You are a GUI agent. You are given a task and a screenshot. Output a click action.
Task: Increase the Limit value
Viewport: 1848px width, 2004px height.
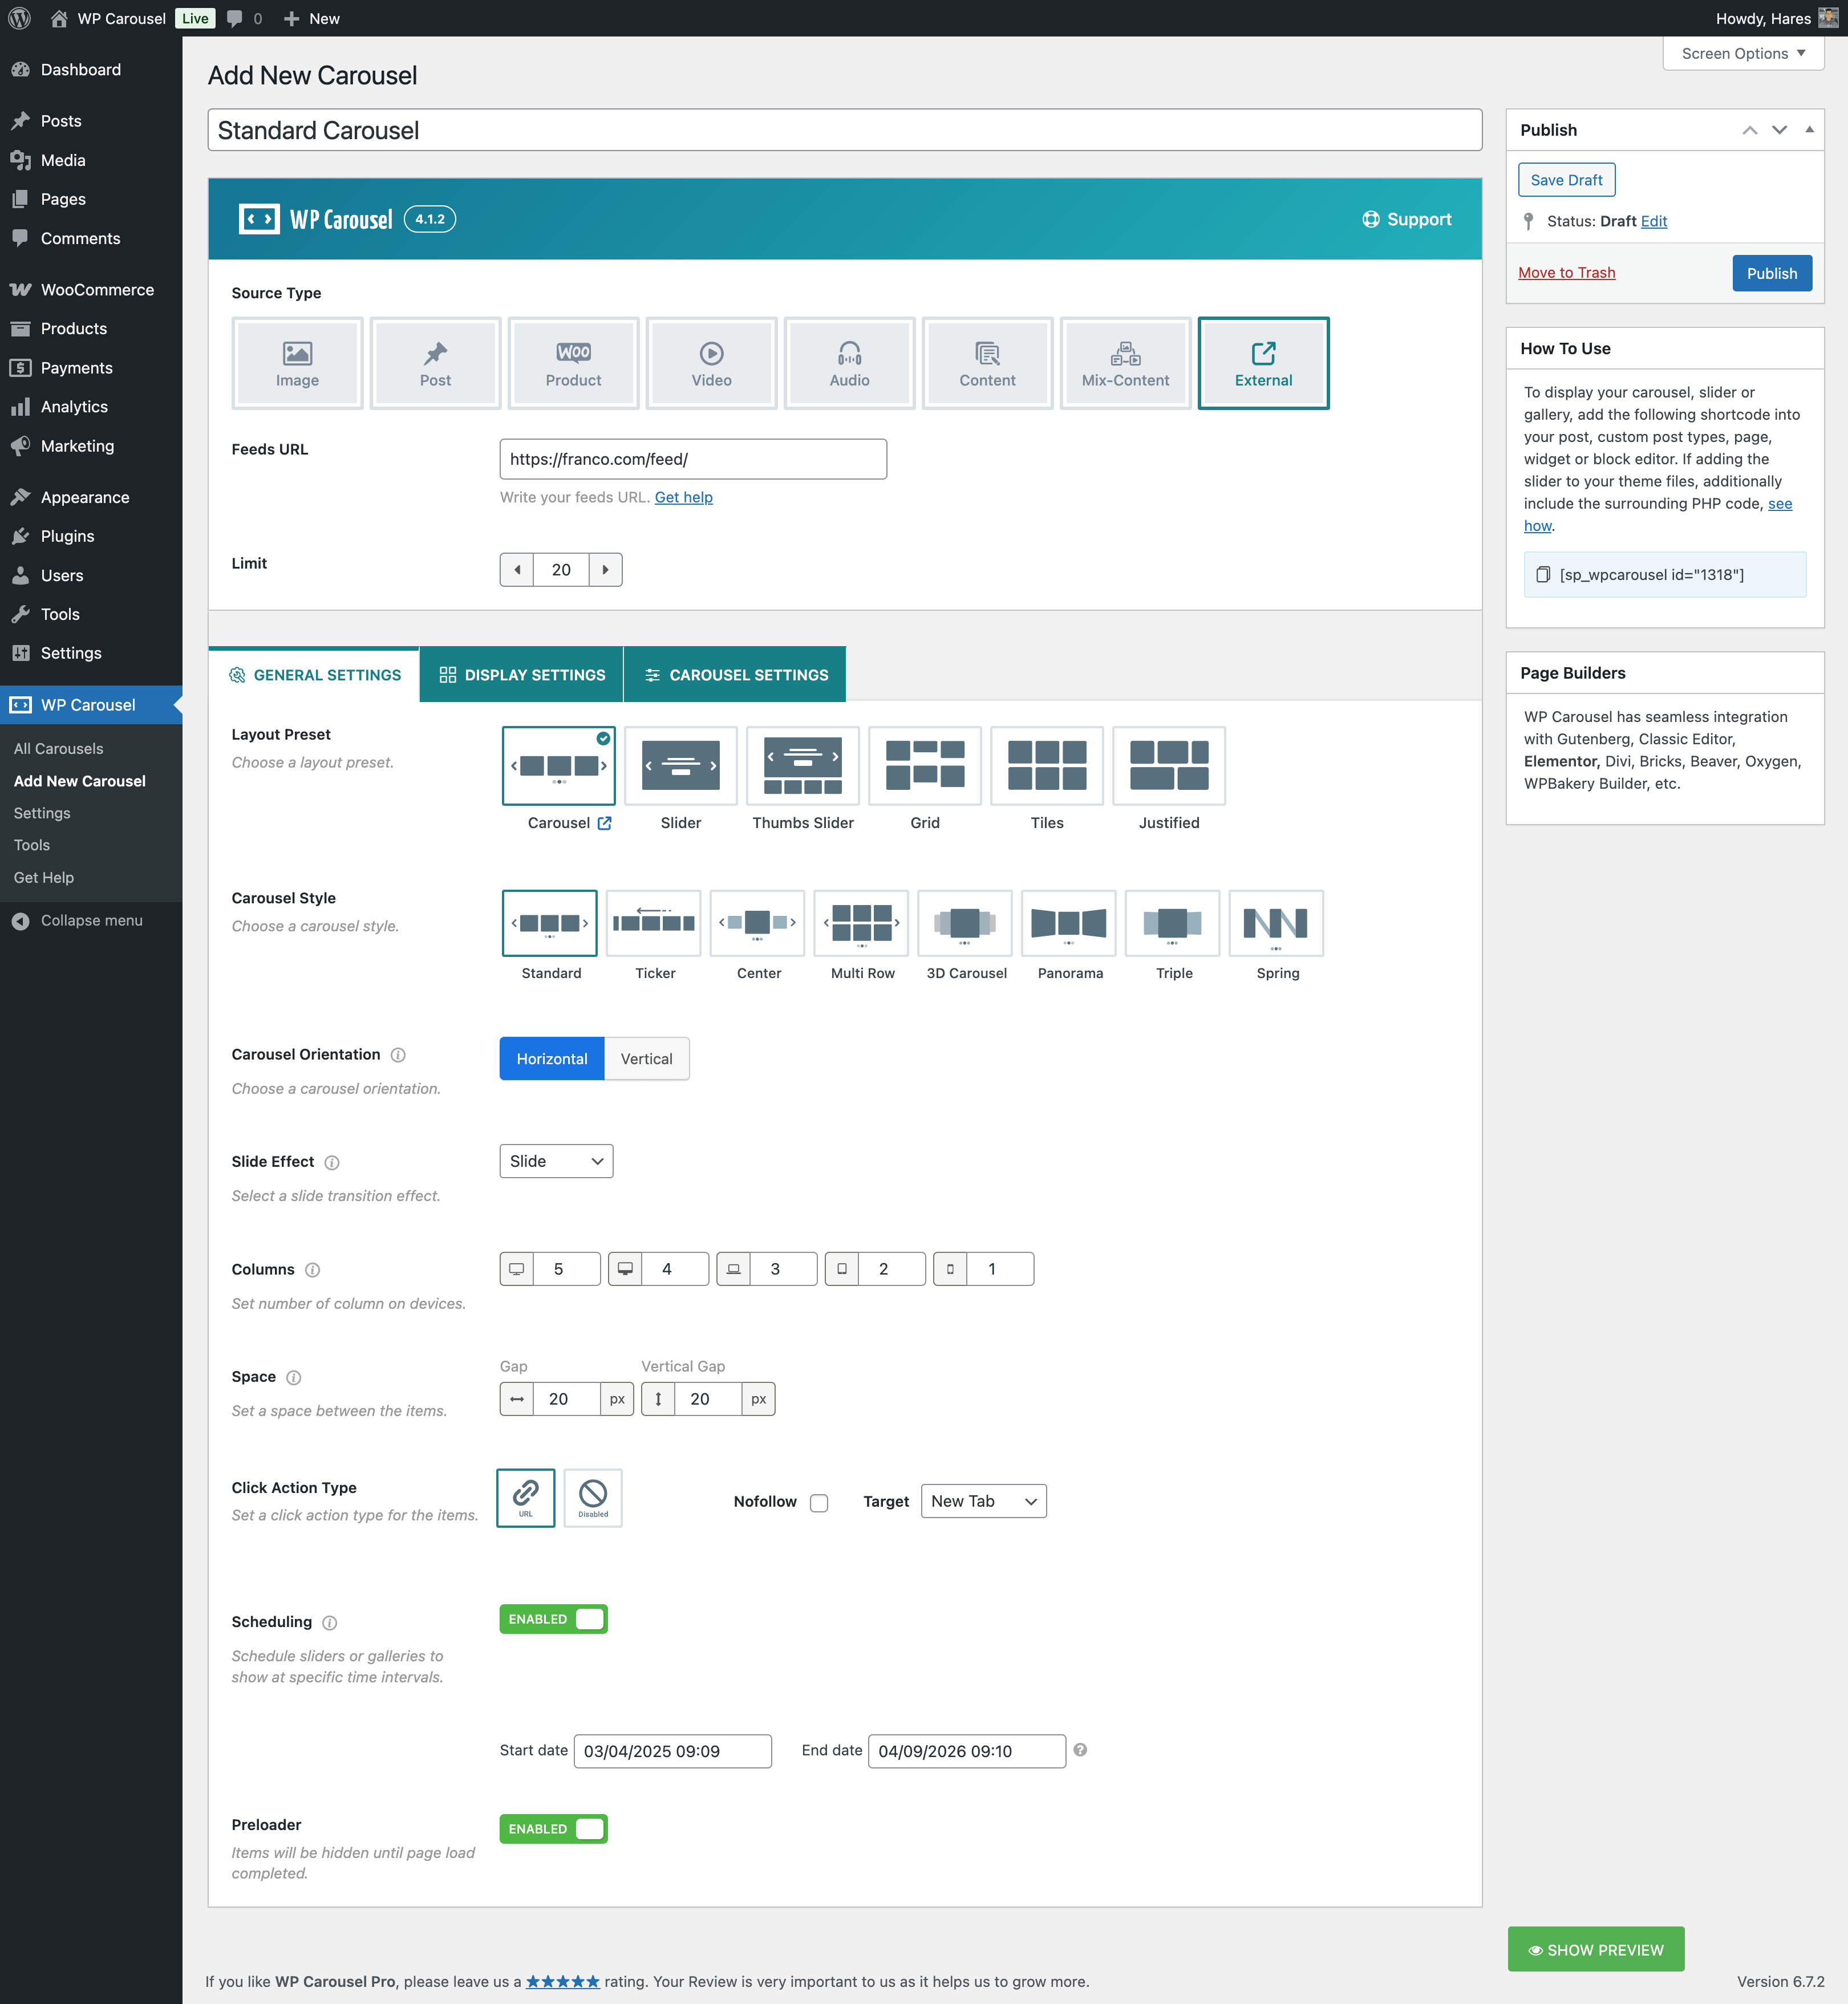click(605, 570)
